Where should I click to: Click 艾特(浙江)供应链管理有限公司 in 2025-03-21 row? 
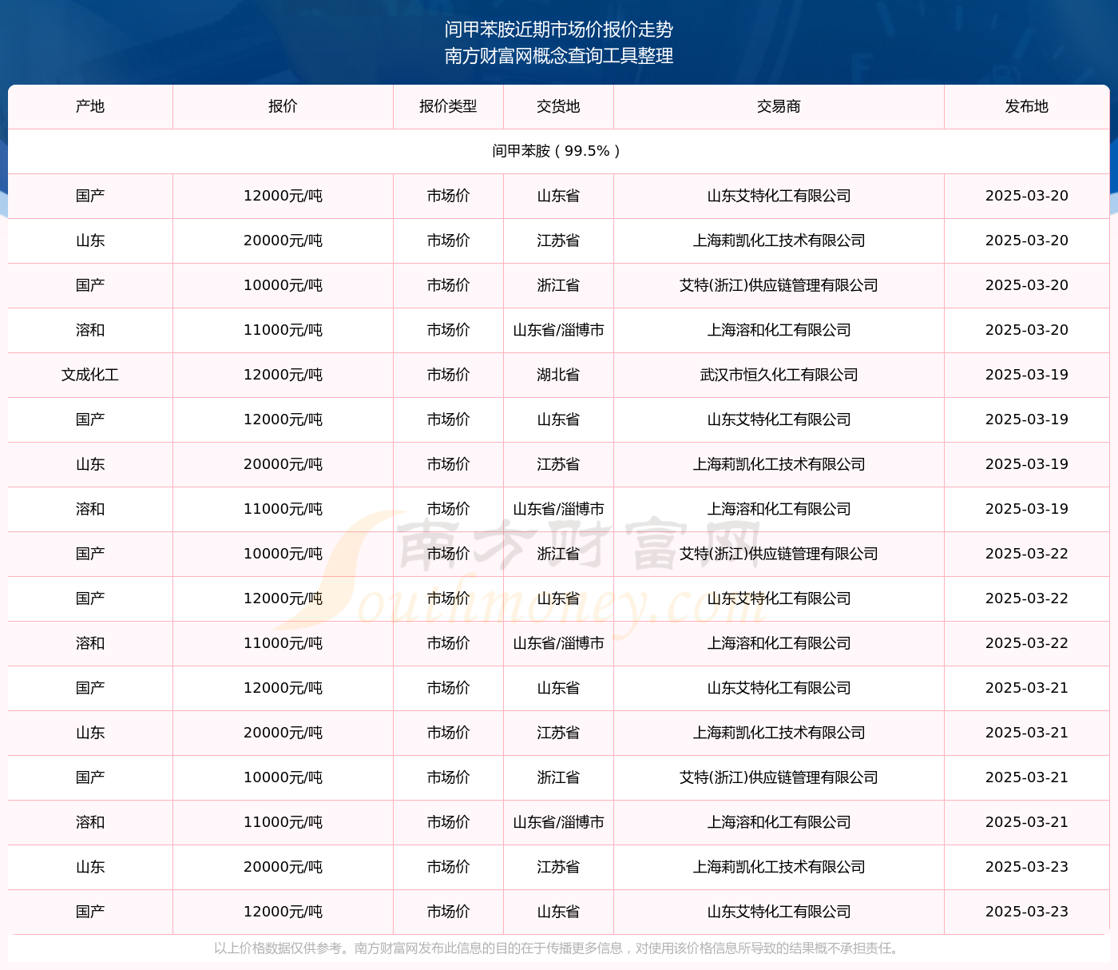coord(779,777)
